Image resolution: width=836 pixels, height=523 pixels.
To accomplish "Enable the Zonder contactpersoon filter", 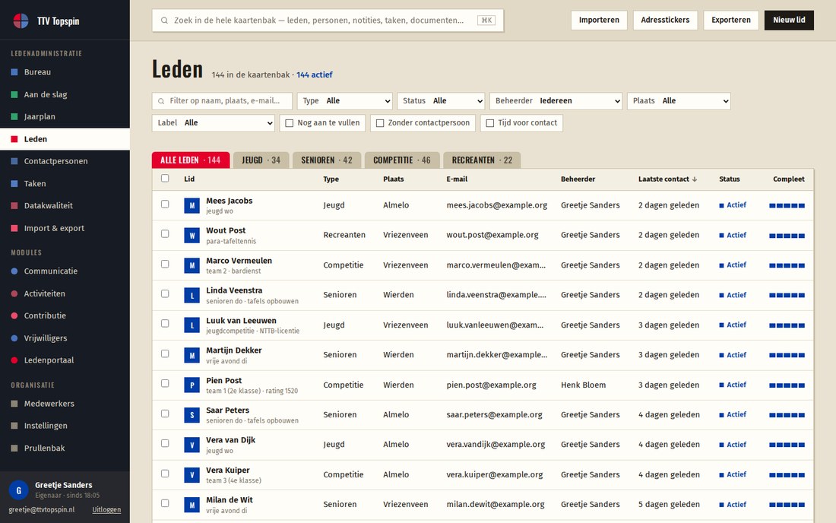I will click(423, 123).
